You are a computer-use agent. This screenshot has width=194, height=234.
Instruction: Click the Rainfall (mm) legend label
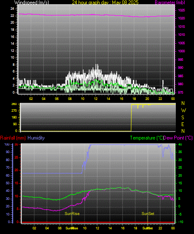coord(13,138)
